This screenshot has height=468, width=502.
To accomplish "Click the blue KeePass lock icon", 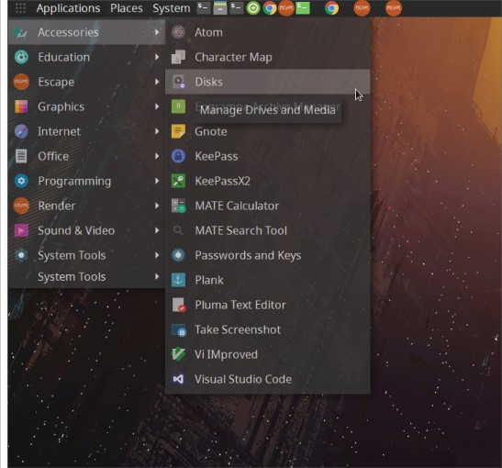I will click(x=178, y=156).
